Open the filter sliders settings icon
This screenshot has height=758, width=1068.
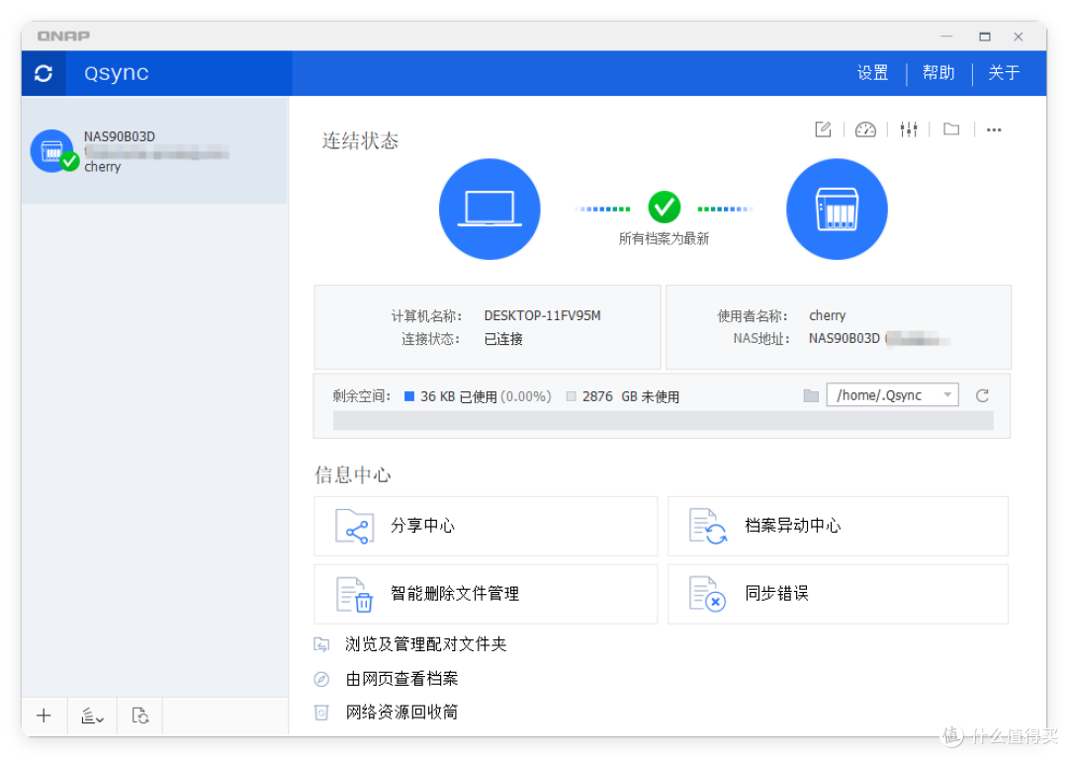coord(909,129)
